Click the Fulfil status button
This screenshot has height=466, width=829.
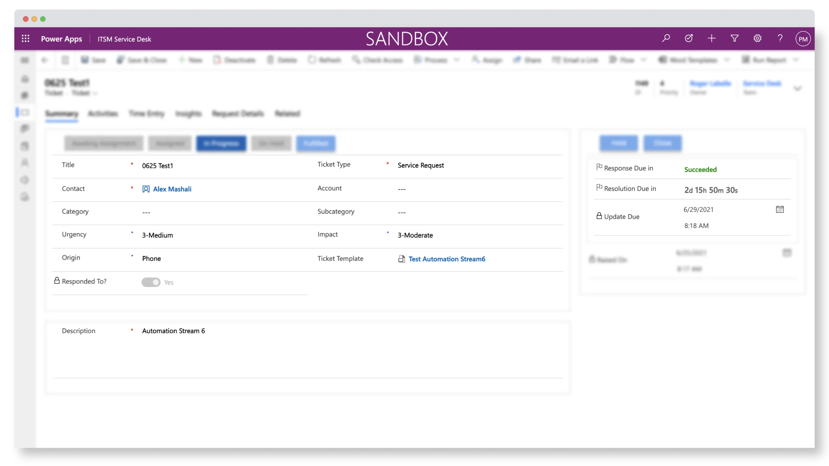(x=315, y=143)
